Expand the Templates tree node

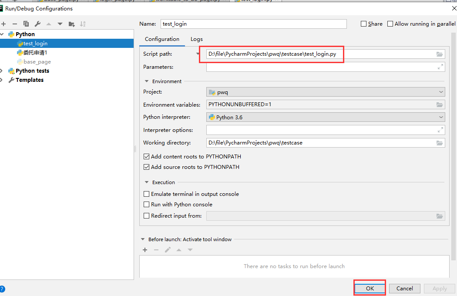coord(1,80)
